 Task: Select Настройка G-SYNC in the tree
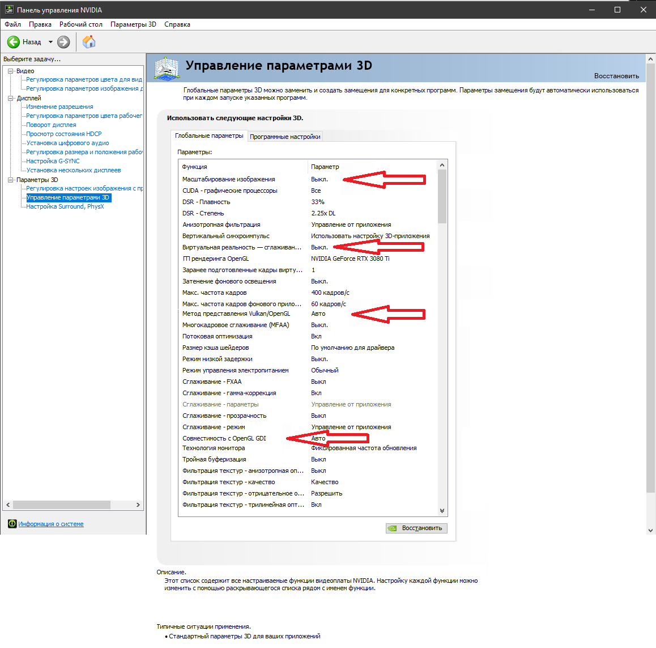tap(53, 161)
